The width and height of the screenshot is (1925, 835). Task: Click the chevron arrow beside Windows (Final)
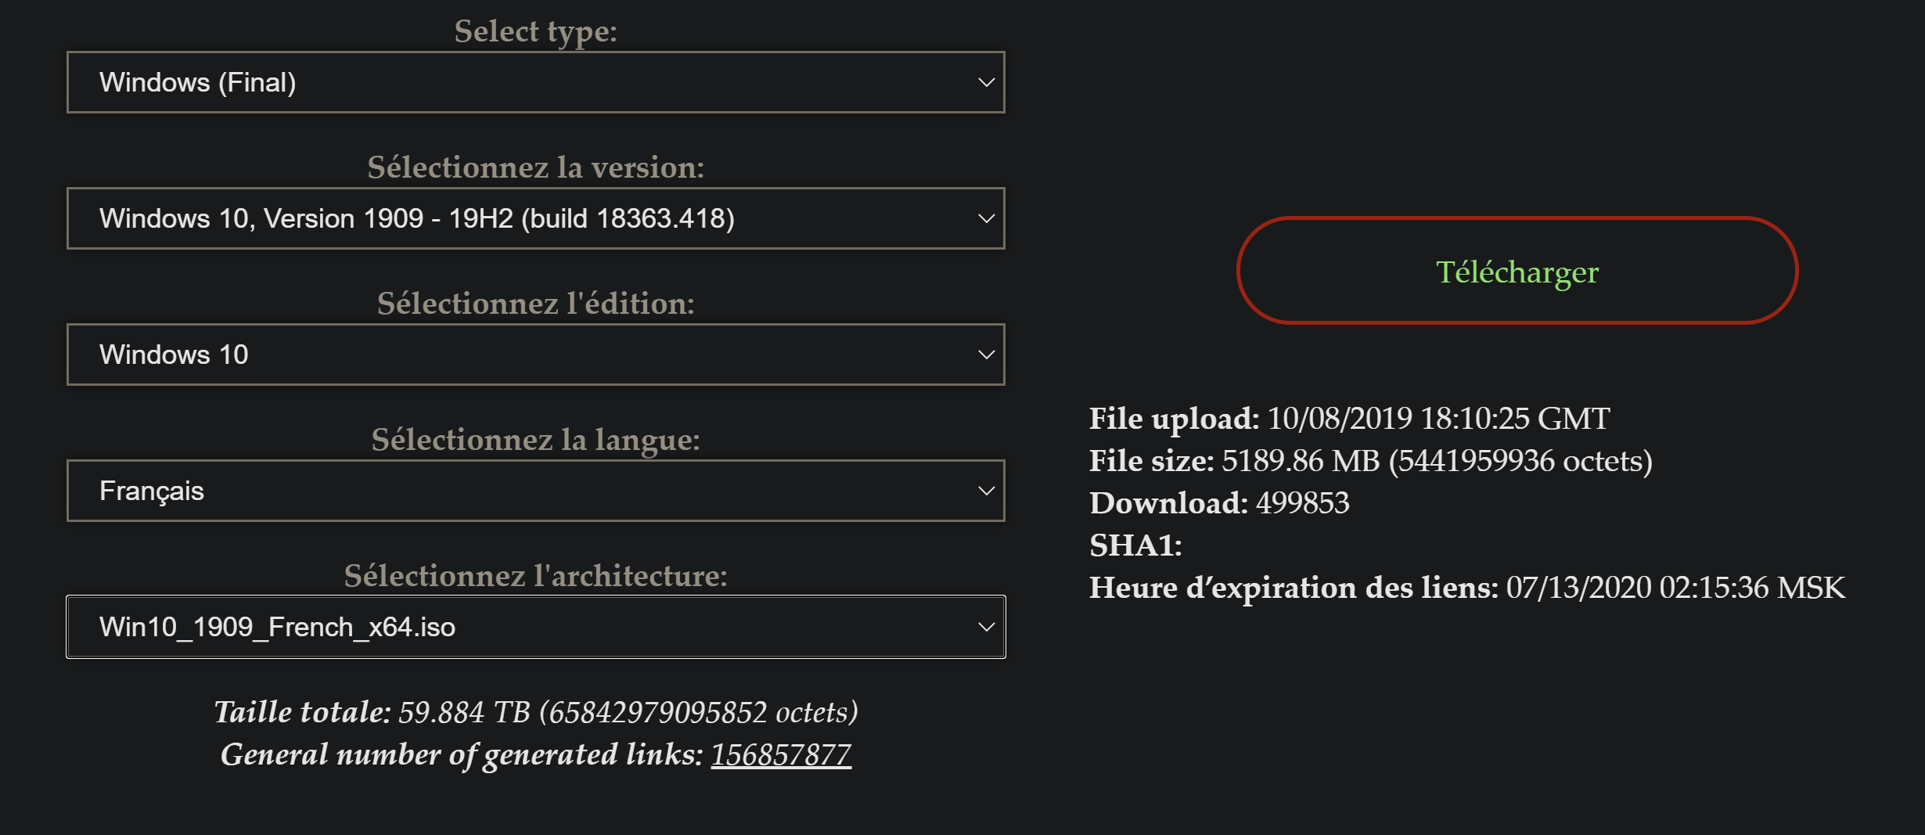[986, 82]
